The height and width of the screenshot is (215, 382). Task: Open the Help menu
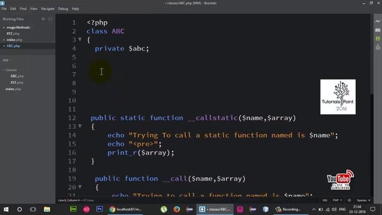coord(75,9)
